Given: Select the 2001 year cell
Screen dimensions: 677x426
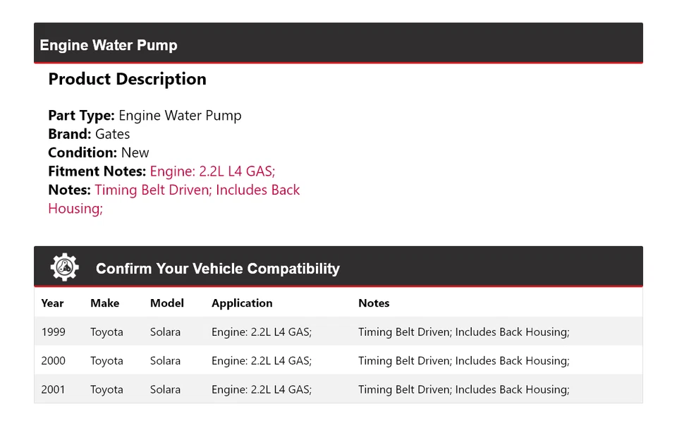Looking at the screenshot, I should pyautogui.click(x=53, y=390).
